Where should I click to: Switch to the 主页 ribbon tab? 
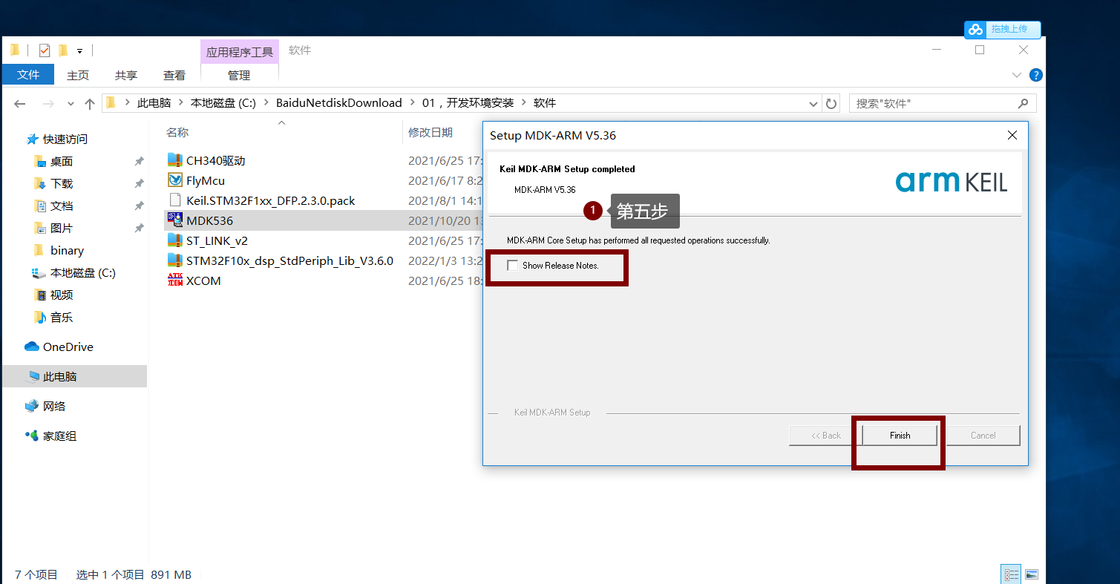point(78,75)
